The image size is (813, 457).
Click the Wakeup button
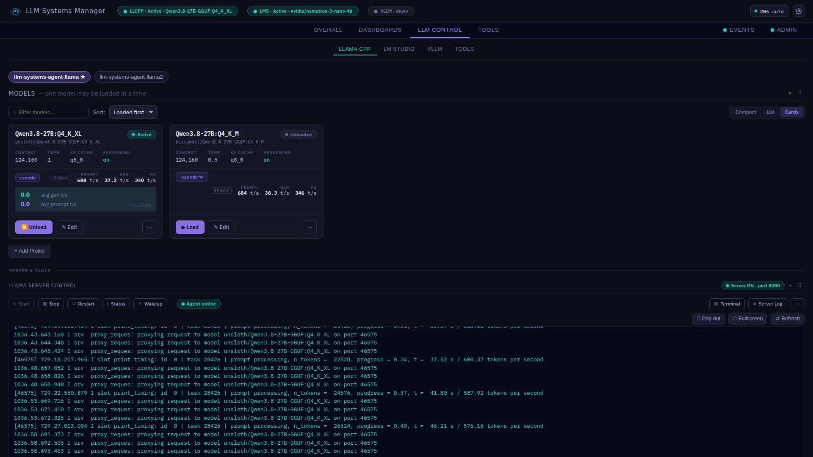click(x=150, y=304)
